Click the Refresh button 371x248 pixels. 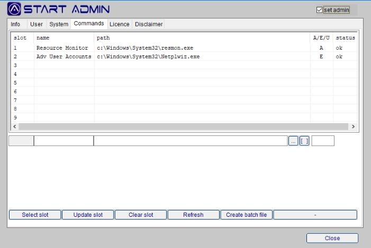193,215
